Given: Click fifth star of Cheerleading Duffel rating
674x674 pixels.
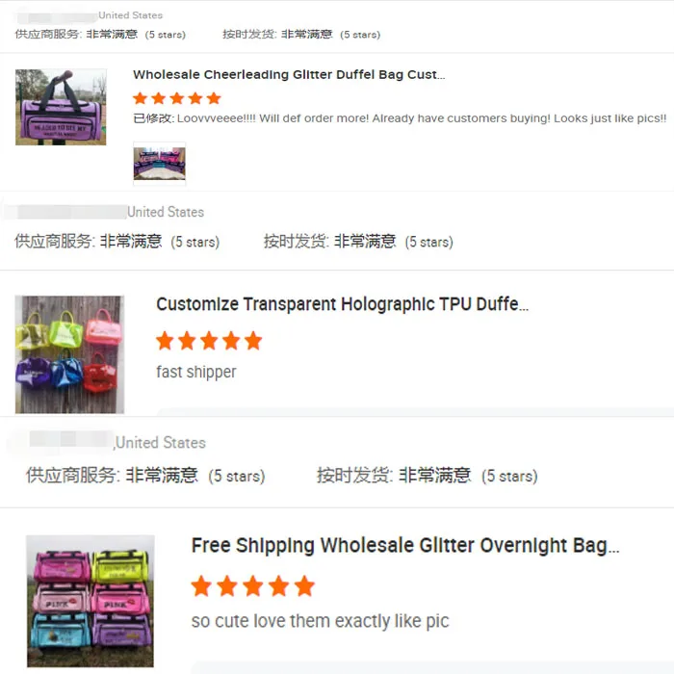Looking at the screenshot, I should [x=214, y=98].
